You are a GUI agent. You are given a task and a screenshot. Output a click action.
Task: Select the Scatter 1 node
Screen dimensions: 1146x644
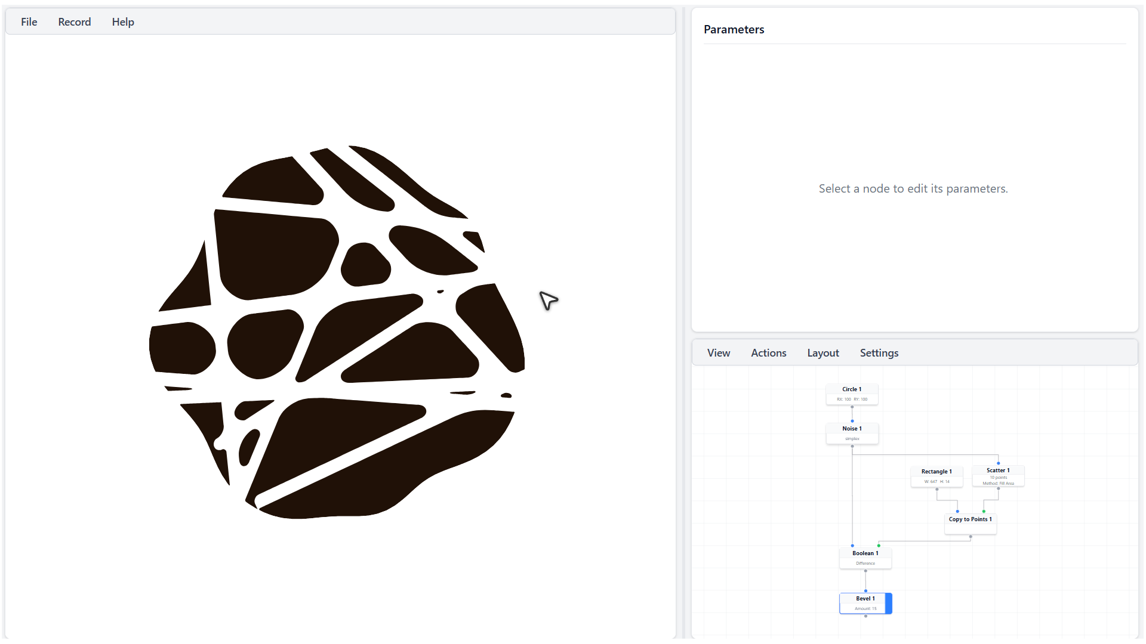tap(997, 470)
